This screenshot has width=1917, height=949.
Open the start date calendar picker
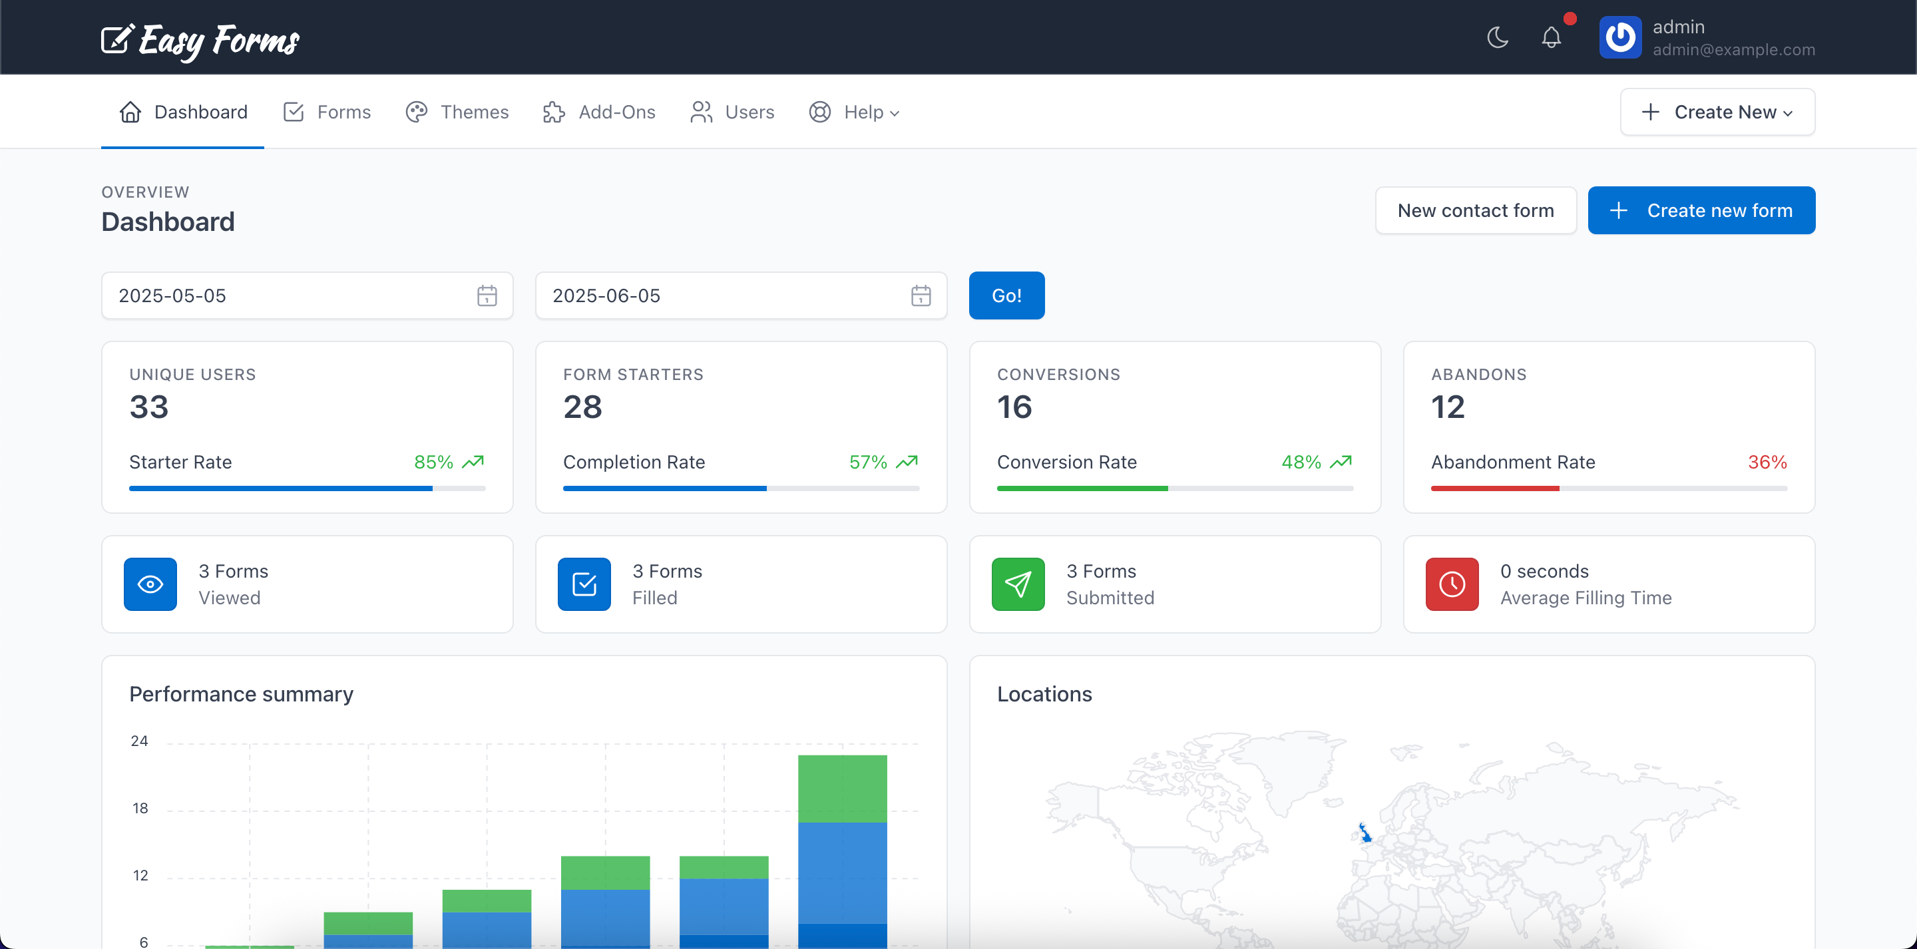click(x=487, y=295)
